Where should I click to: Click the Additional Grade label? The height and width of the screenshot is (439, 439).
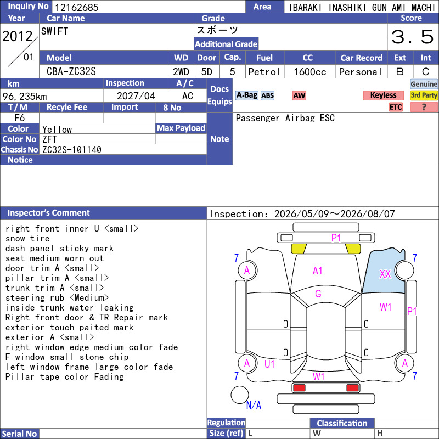pyautogui.click(x=226, y=44)
